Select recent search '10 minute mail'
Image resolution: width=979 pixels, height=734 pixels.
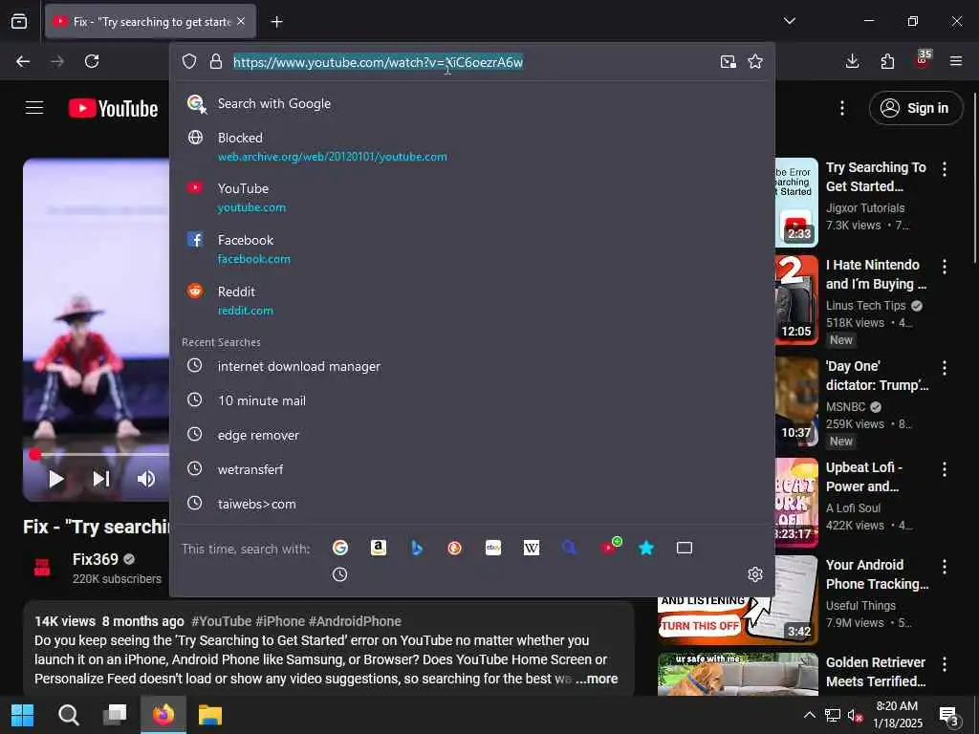click(x=472, y=400)
